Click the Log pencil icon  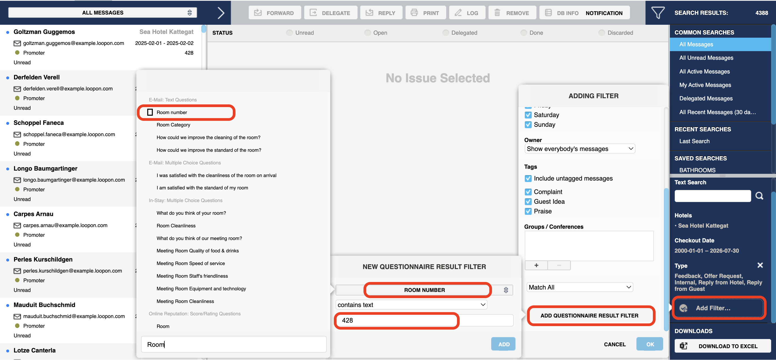(x=458, y=13)
